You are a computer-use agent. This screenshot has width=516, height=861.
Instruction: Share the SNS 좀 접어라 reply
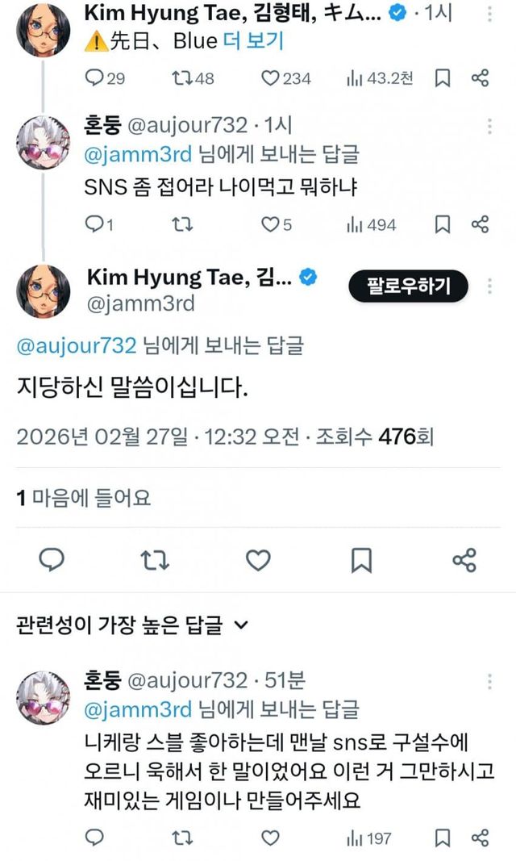[480, 224]
